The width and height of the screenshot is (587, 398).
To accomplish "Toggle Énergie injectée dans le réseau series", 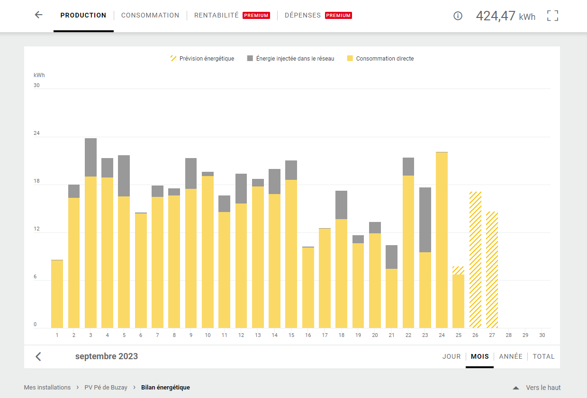I will 290,59.
